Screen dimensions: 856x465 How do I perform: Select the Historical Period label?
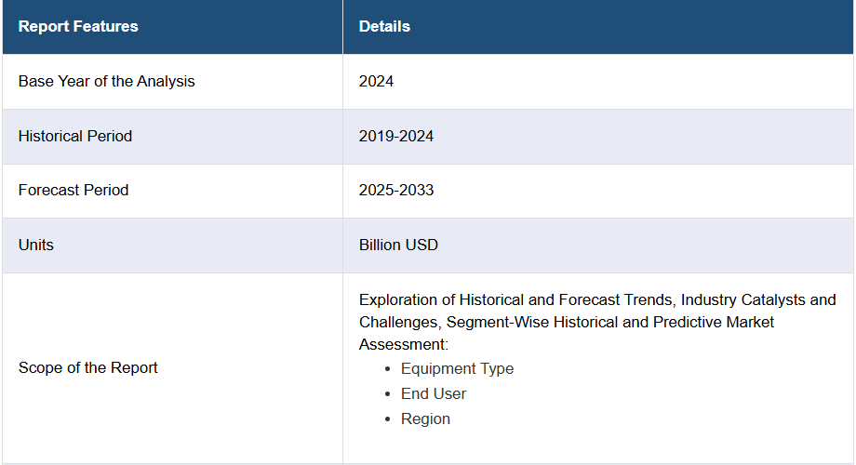[x=75, y=136]
